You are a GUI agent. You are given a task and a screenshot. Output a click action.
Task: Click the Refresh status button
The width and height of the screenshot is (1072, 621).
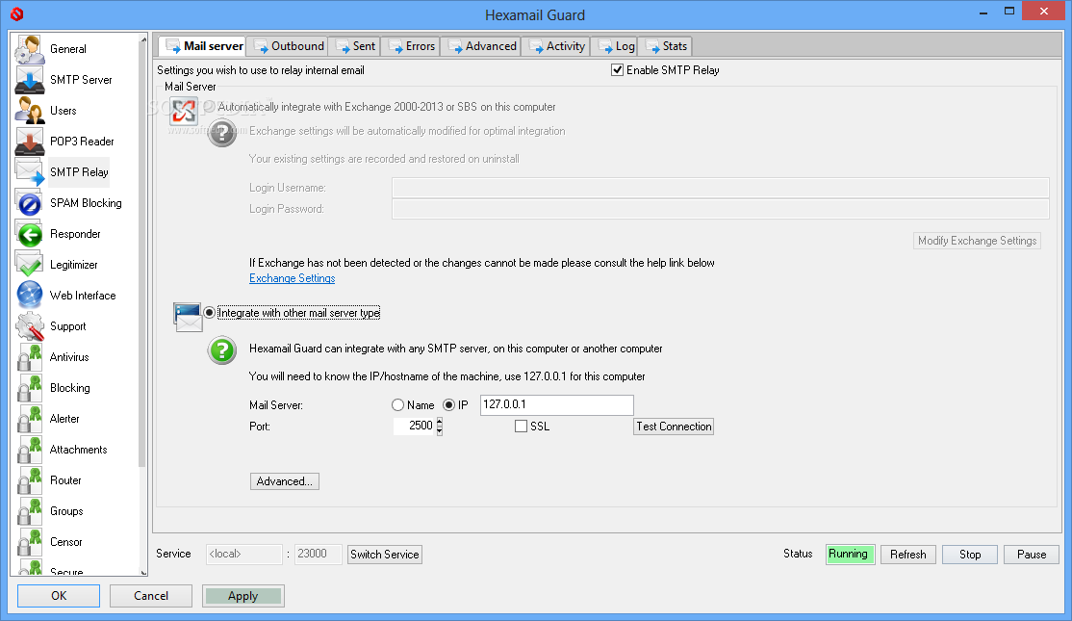pyautogui.click(x=907, y=555)
